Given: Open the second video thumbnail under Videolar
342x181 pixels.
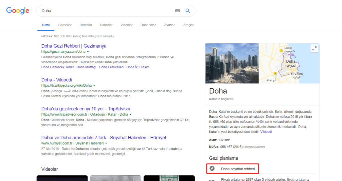Looking at the screenshot, I should point(116,178).
